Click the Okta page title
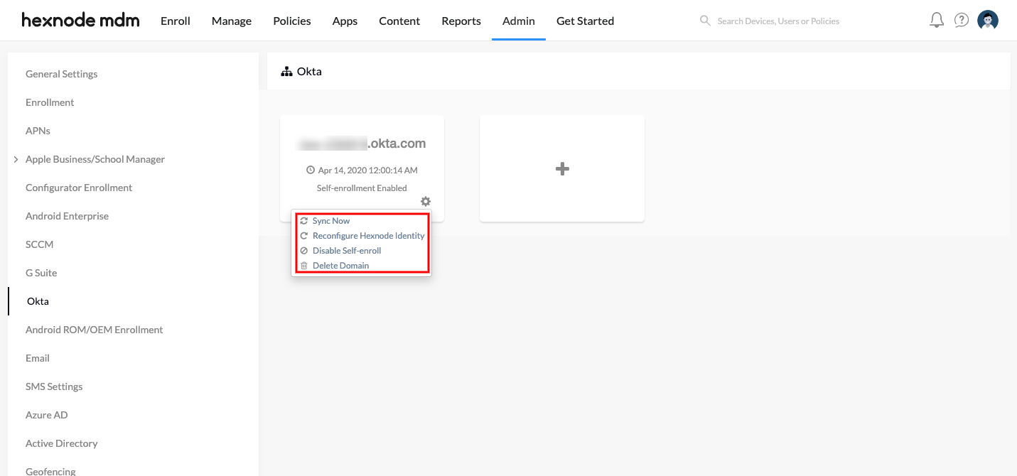 pos(309,72)
